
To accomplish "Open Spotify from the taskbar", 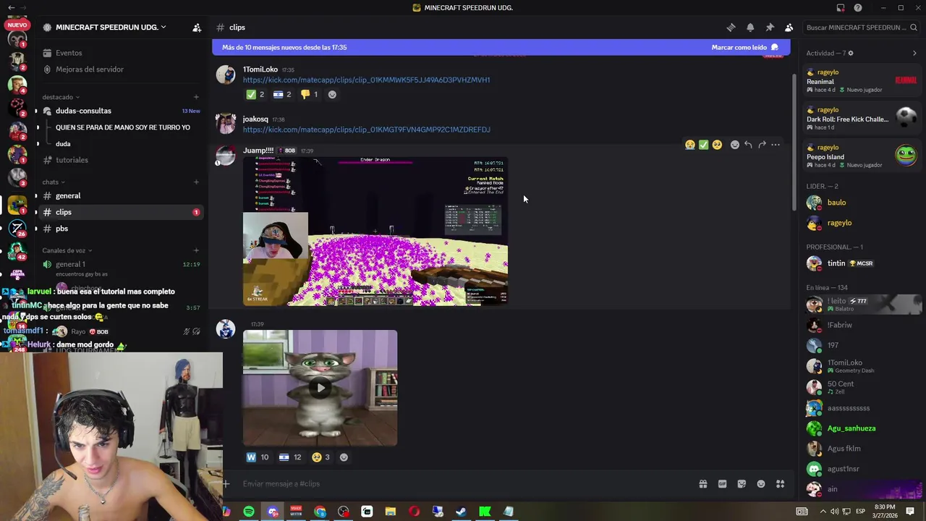I will point(249,512).
